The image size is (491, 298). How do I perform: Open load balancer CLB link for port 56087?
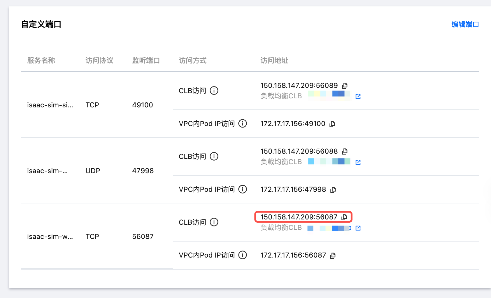click(x=358, y=228)
